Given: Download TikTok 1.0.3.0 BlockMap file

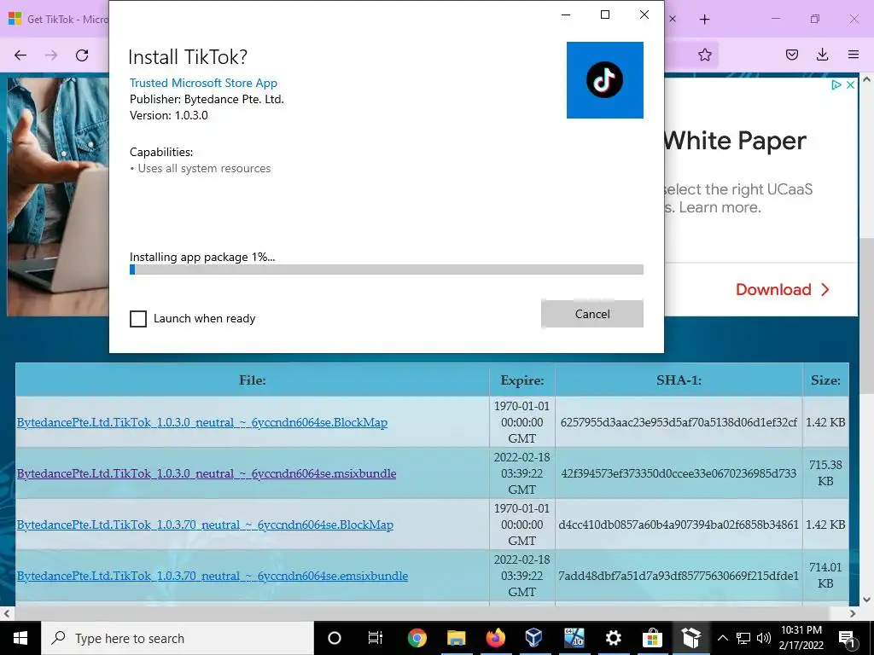Looking at the screenshot, I should [x=201, y=422].
